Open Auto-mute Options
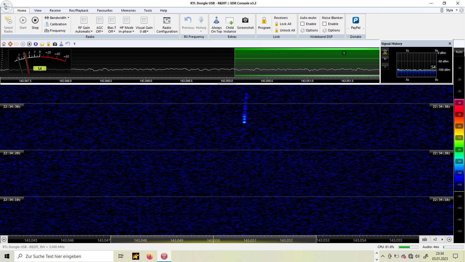This screenshot has height=262, width=465. 309,30
